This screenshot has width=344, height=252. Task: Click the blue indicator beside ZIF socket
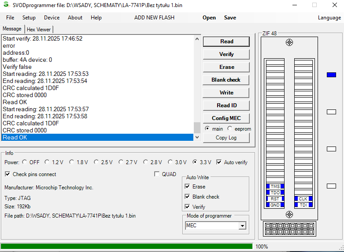(x=331, y=75)
